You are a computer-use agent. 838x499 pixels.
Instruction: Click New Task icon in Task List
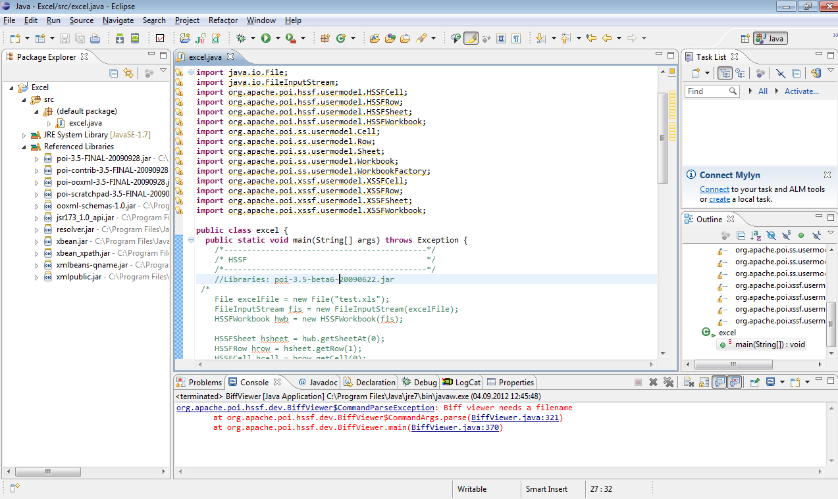point(696,73)
